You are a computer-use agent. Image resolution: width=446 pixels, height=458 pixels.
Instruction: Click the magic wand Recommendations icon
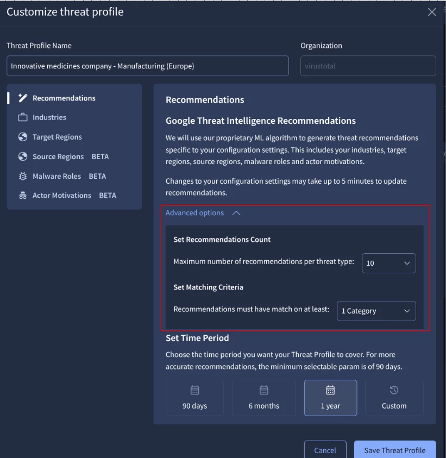click(23, 98)
